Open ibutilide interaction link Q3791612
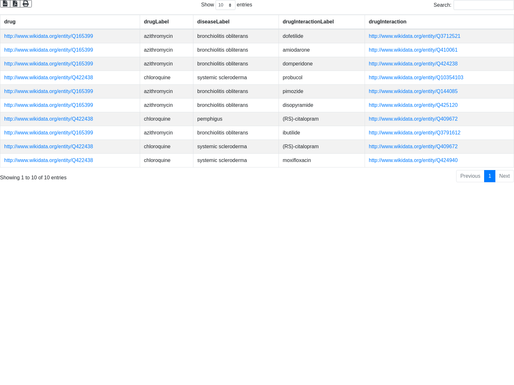Screen dimensions: 514x385 pyautogui.click(x=414, y=133)
